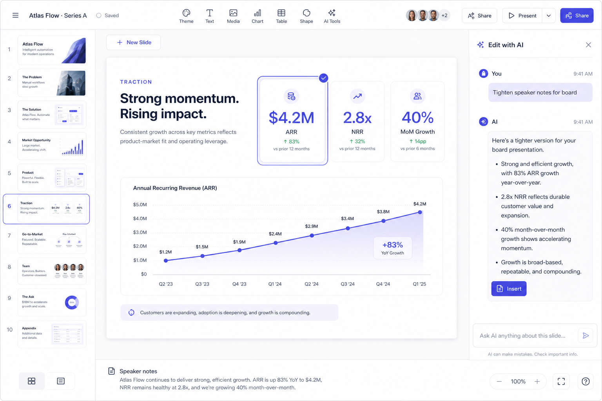Viewport: 602px width, 401px height.
Task: Open the Media tool
Action: pos(233,16)
